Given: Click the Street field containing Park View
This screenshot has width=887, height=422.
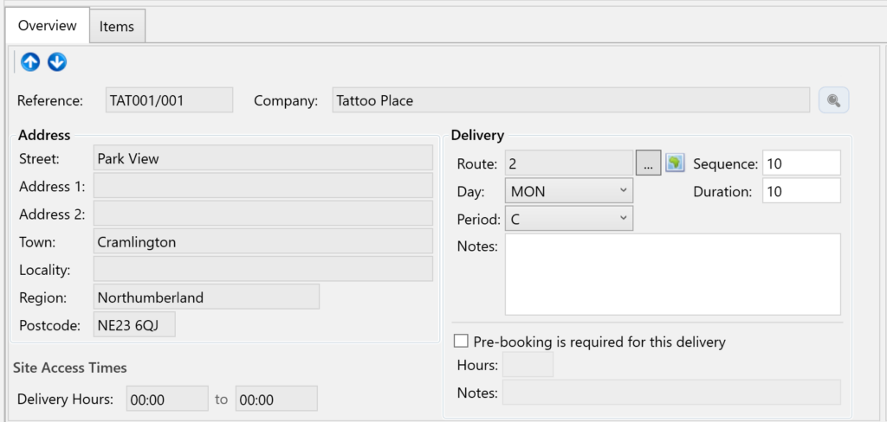Looking at the screenshot, I should [262, 158].
